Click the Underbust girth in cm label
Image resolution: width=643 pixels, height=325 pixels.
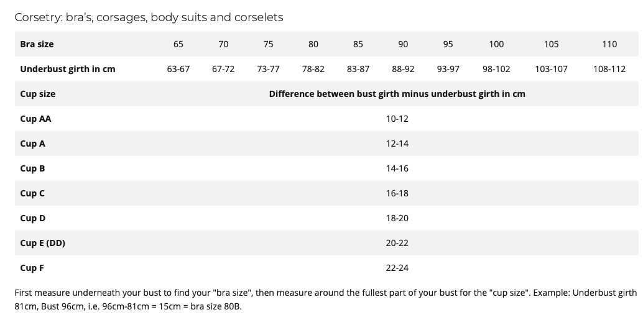pos(68,69)
